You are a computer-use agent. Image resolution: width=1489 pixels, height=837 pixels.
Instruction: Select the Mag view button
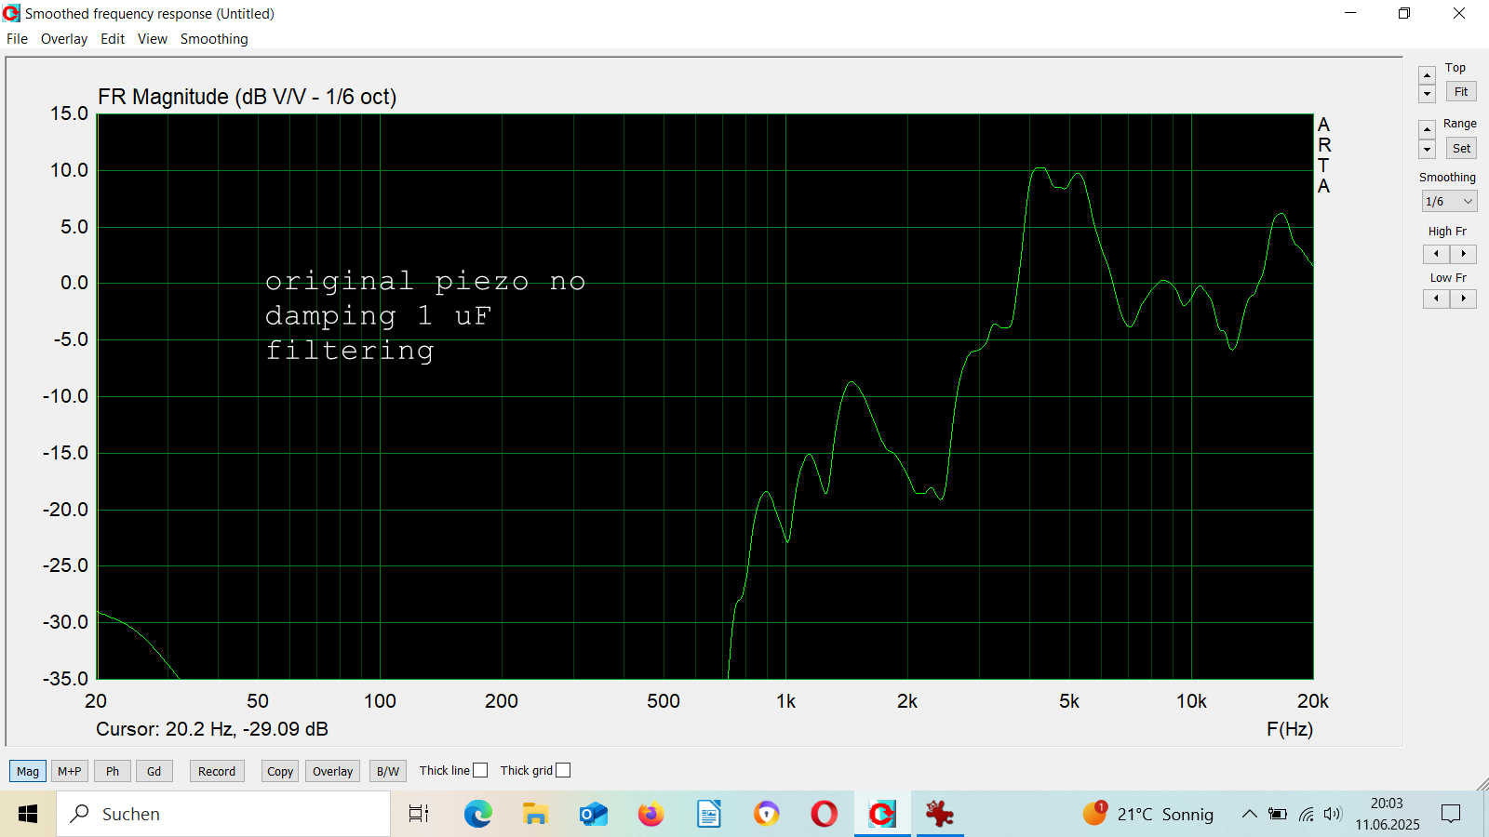pos(28,771)
